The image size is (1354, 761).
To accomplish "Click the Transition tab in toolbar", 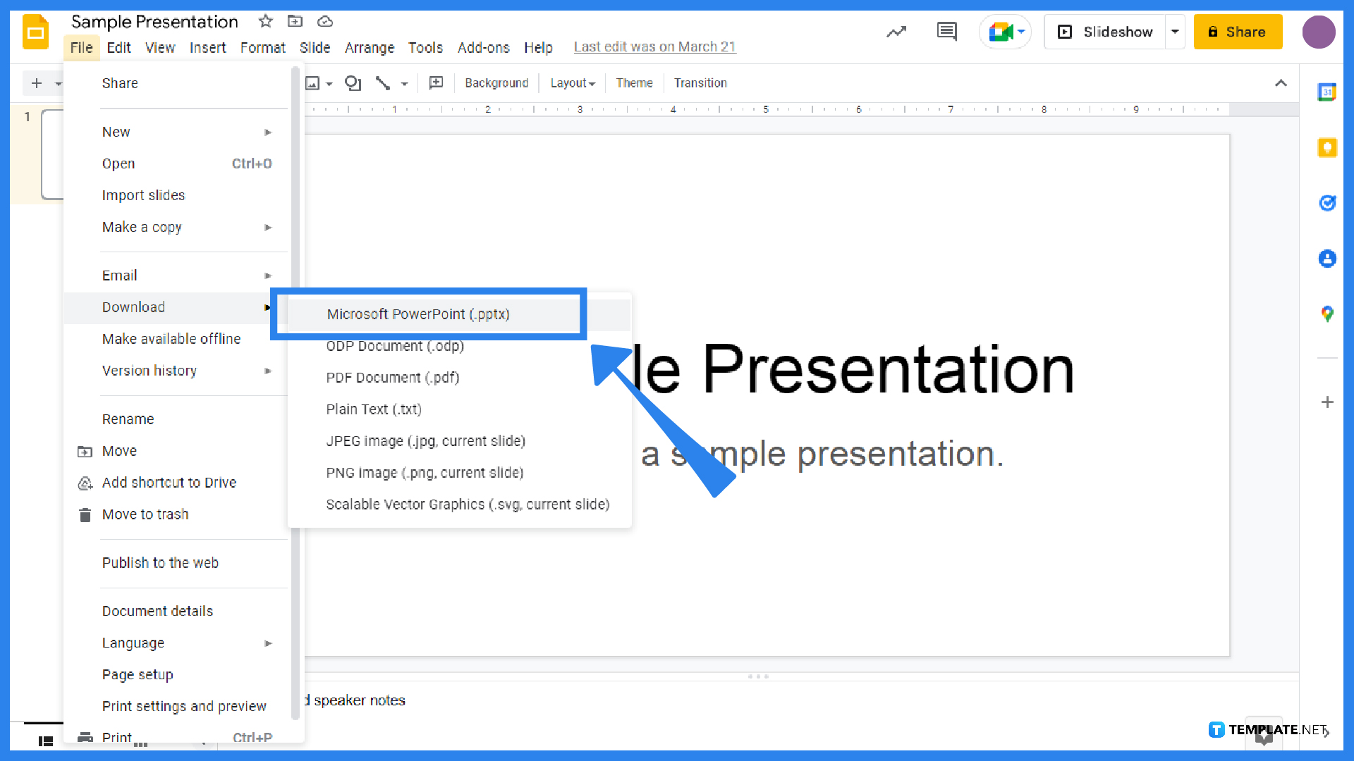I will pyautogui.click(x=700, y=82).
